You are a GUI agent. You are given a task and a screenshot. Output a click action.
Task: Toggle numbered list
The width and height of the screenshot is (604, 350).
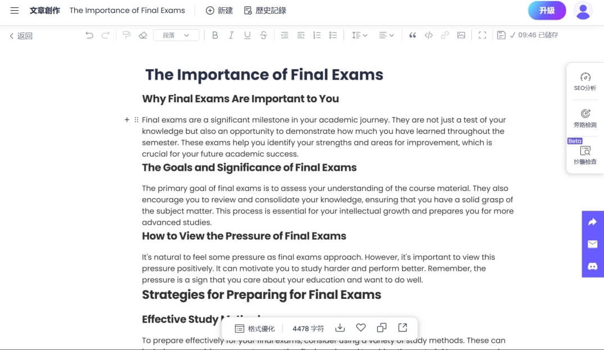point(317,35)
